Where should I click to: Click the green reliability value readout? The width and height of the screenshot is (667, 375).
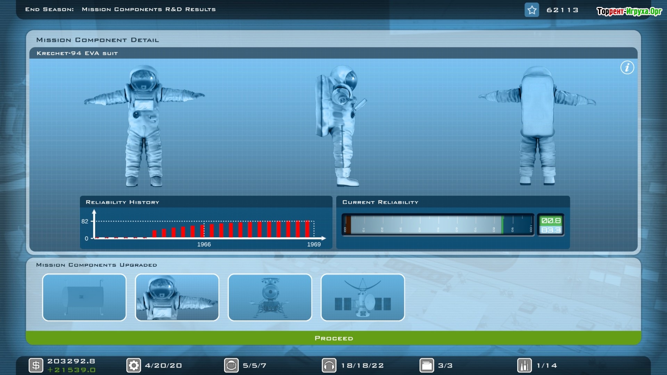pyautogui.click(x=551, y=221)
